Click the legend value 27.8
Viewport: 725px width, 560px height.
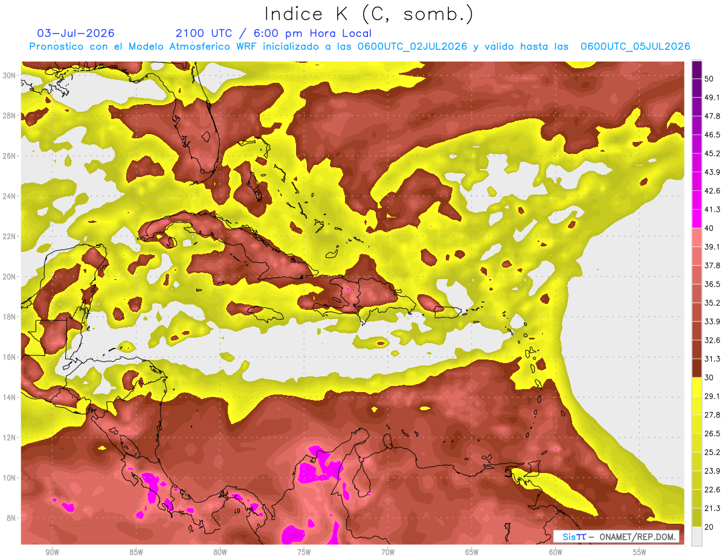click(x=712, y=415)
